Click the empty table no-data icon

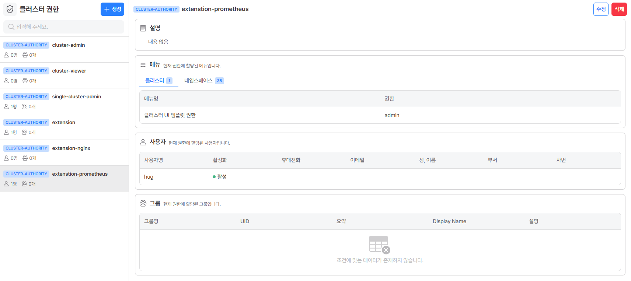click(380, 245)
